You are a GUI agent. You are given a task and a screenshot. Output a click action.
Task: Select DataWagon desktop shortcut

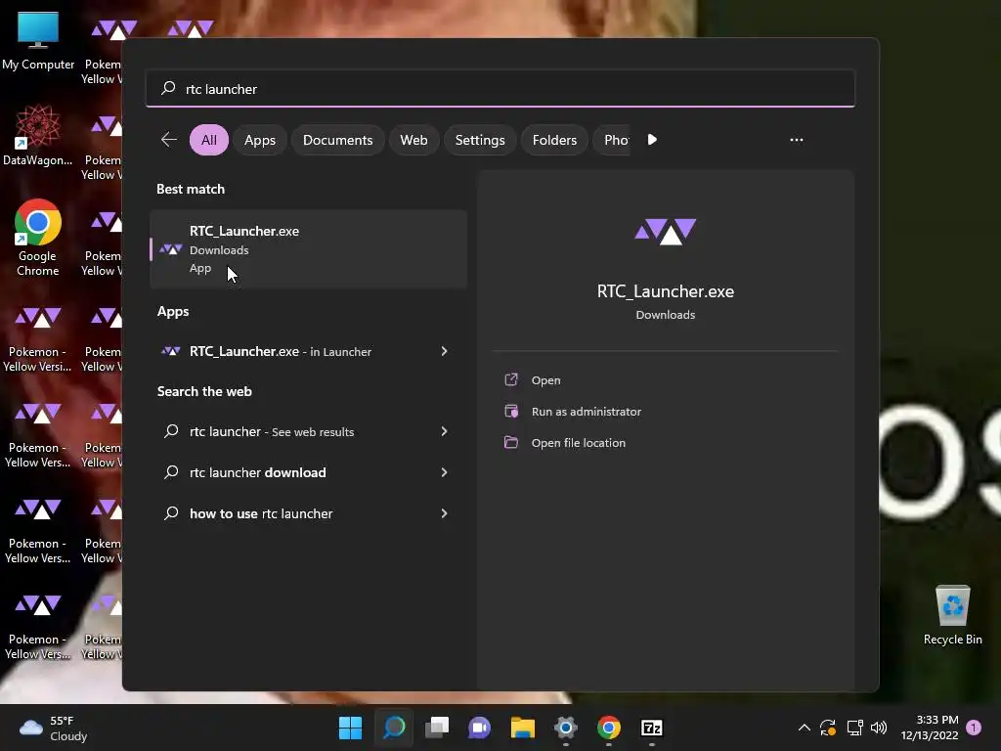(38, 135)
